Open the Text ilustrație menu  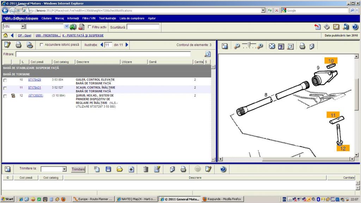pyautogui.click(x=108, y=18)
